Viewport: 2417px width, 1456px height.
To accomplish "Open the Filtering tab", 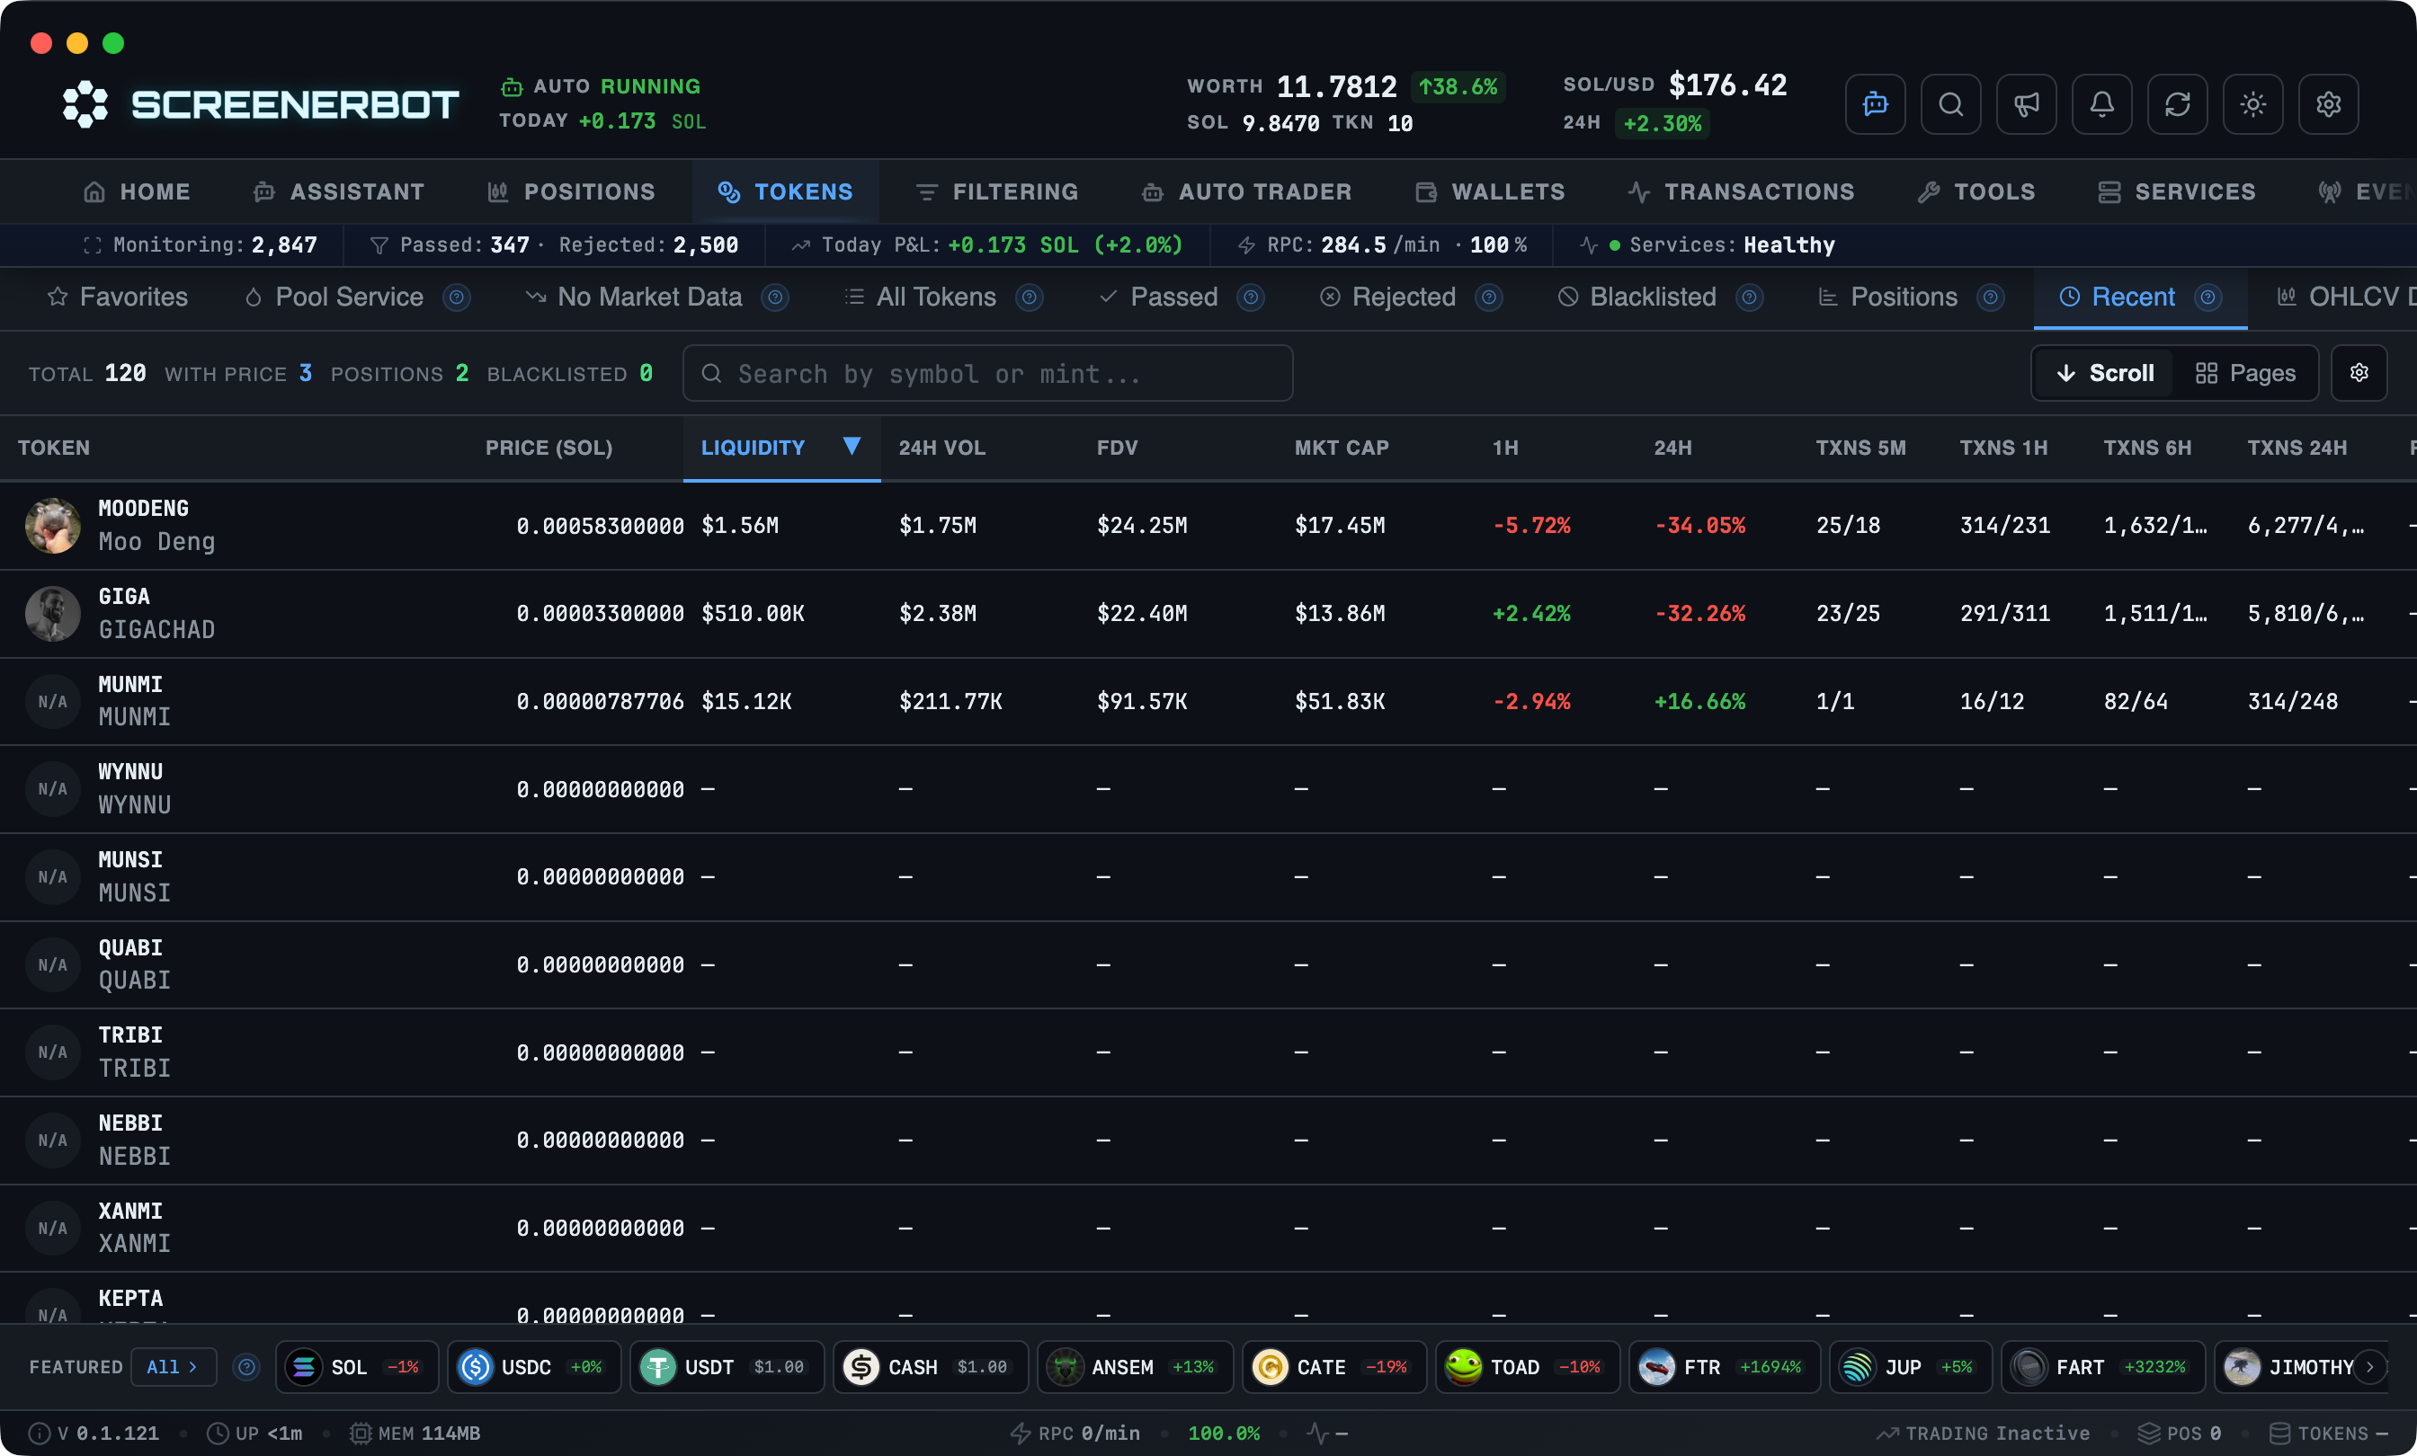I will coord(996,192).
